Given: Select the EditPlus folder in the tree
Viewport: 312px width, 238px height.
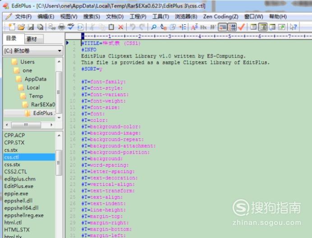Looking at the screenshot, I should tap(43, 113).
